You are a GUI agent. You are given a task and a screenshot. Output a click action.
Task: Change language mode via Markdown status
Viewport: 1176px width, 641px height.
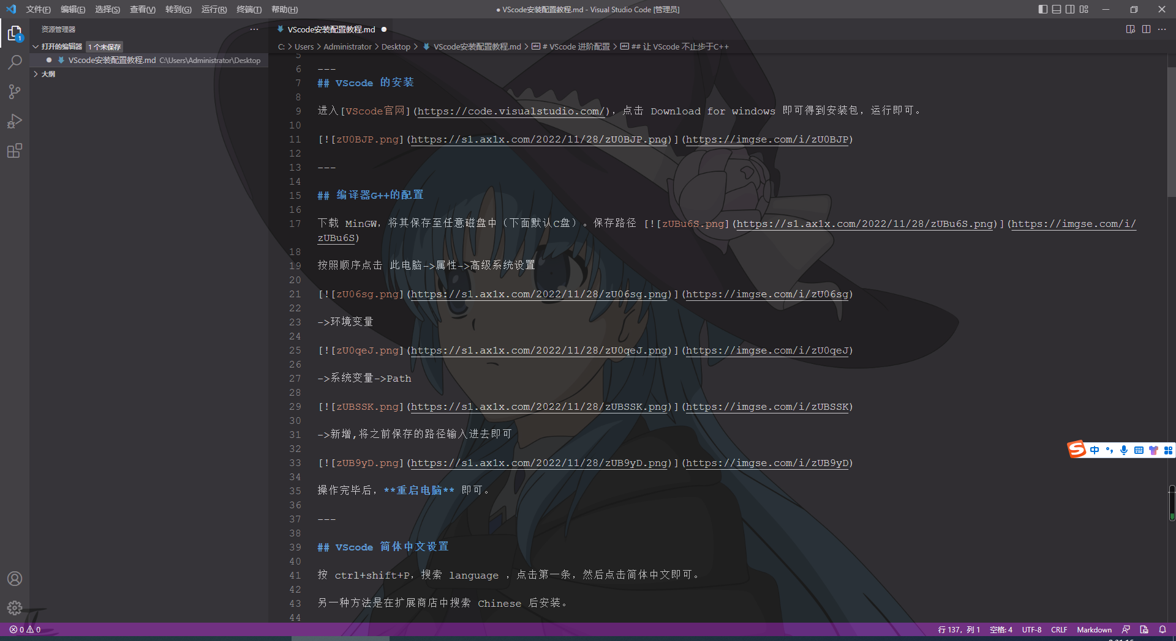coord(1094,629)
